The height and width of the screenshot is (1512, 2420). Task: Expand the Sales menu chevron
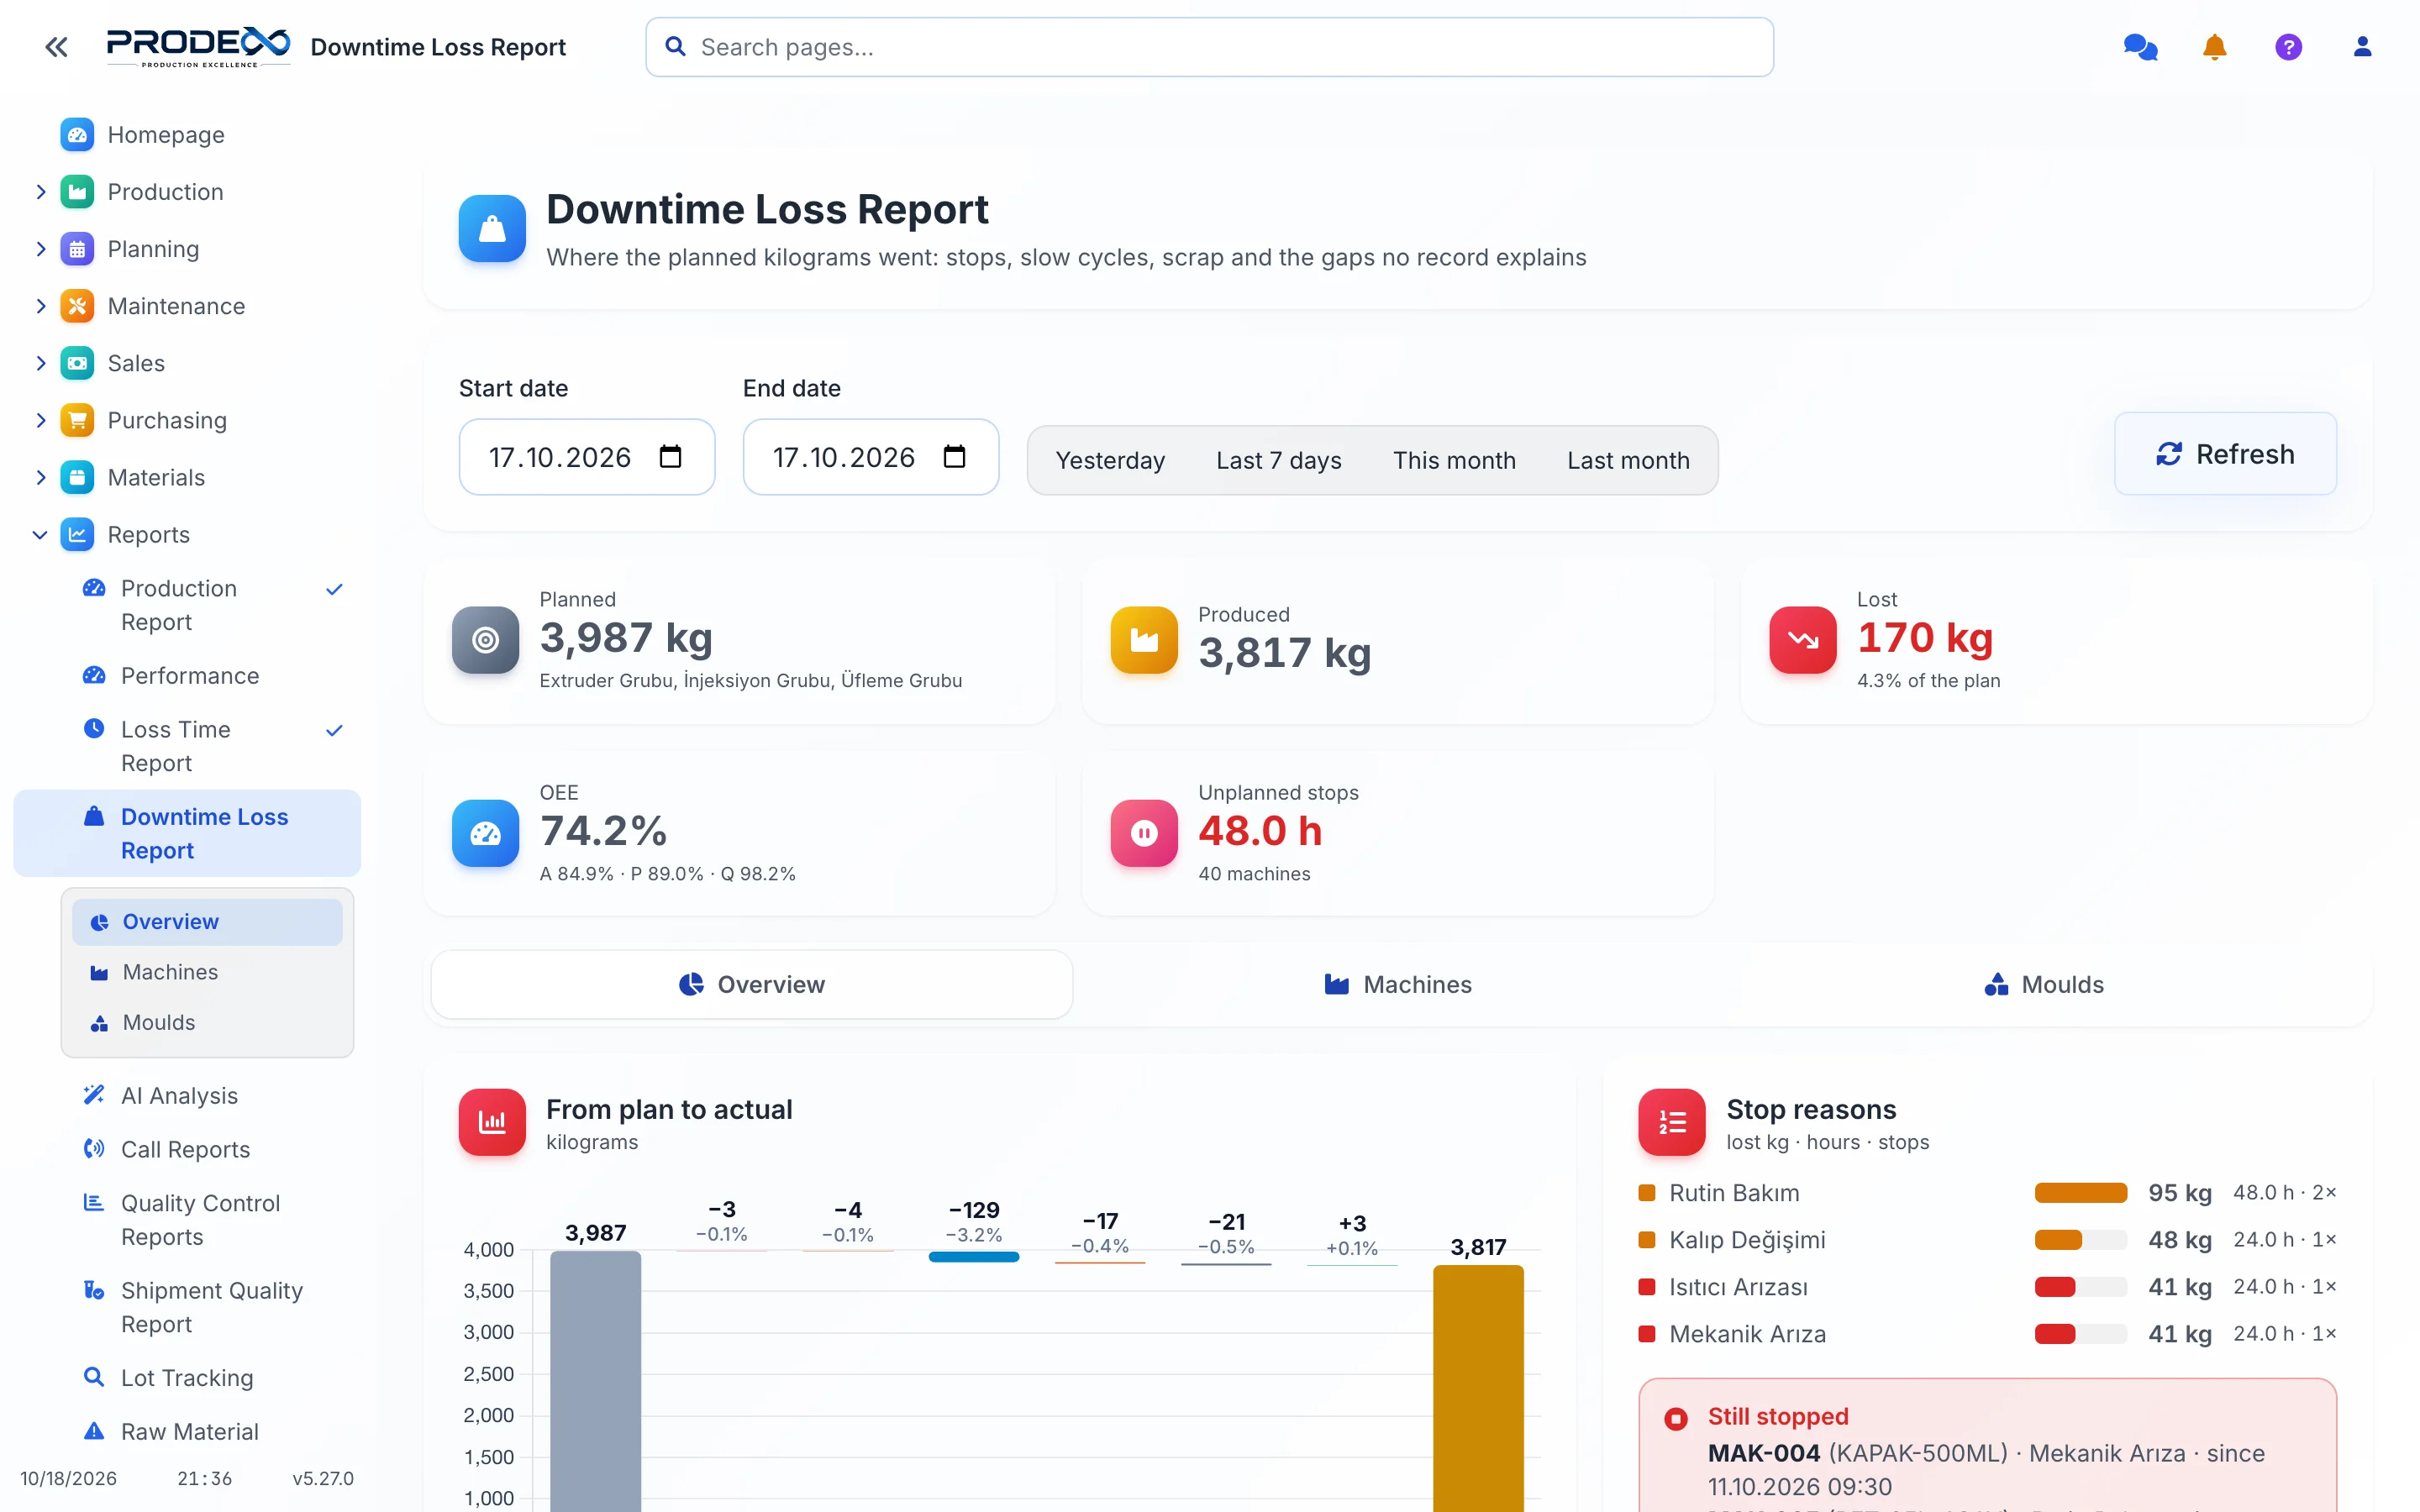[x=40, y=363]
